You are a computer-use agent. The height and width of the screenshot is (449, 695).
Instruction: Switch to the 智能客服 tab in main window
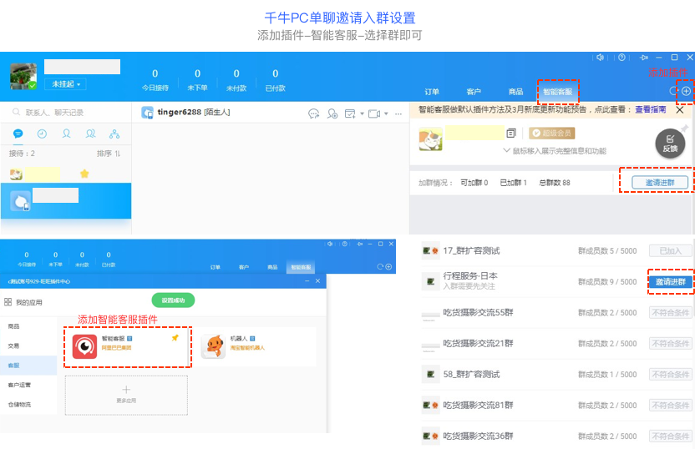558,92
